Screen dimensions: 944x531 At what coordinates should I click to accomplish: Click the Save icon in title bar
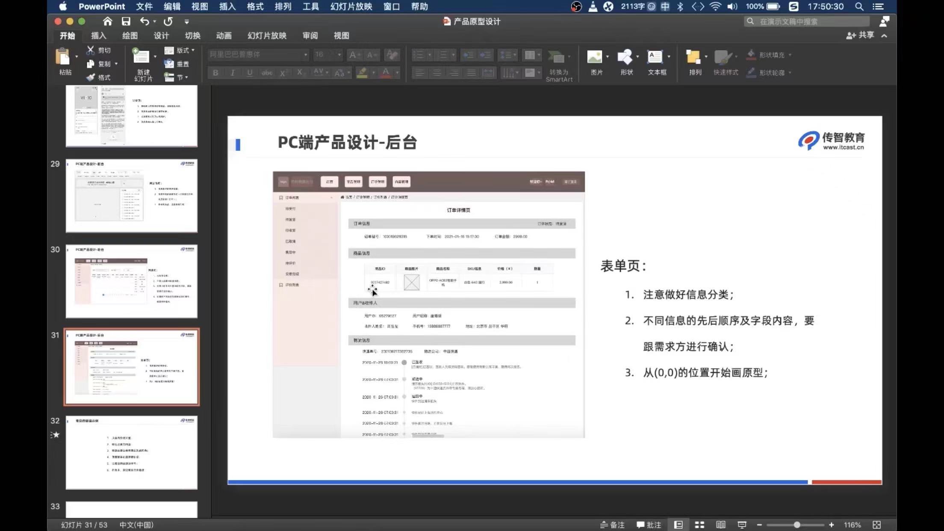126,21
